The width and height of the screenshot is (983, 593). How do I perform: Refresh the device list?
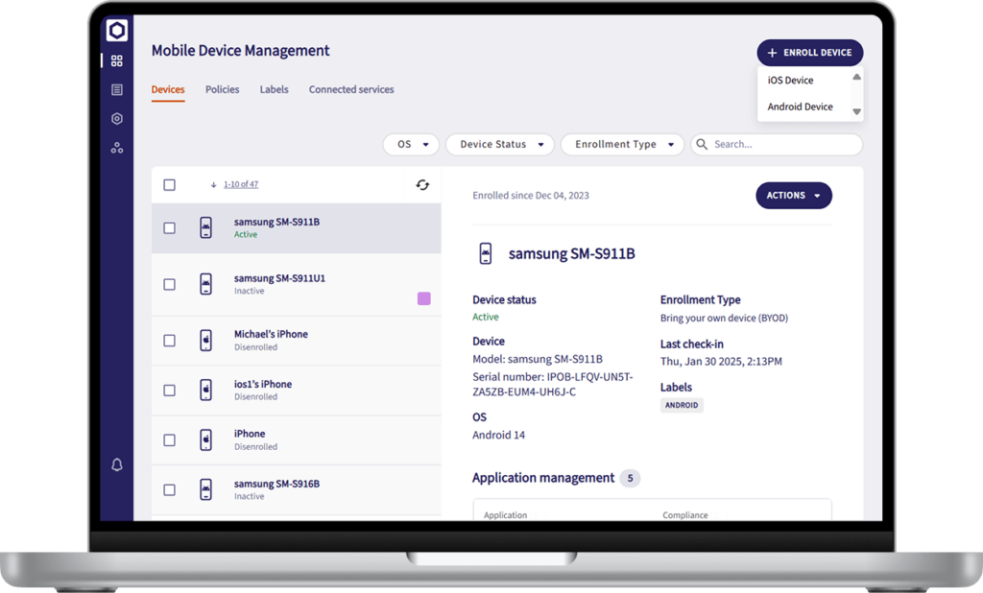(x=422, y=184)
